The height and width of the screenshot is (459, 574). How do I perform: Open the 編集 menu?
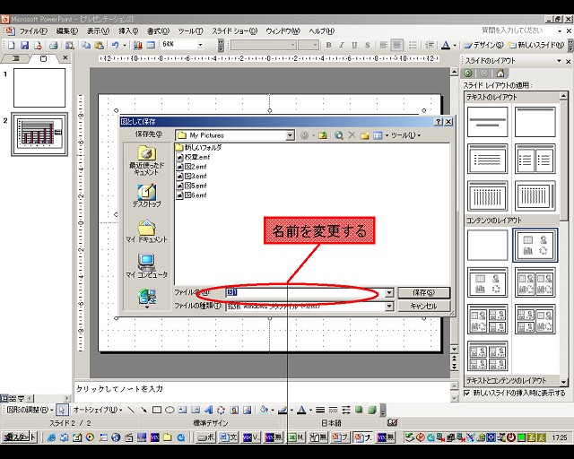point(67,31)
